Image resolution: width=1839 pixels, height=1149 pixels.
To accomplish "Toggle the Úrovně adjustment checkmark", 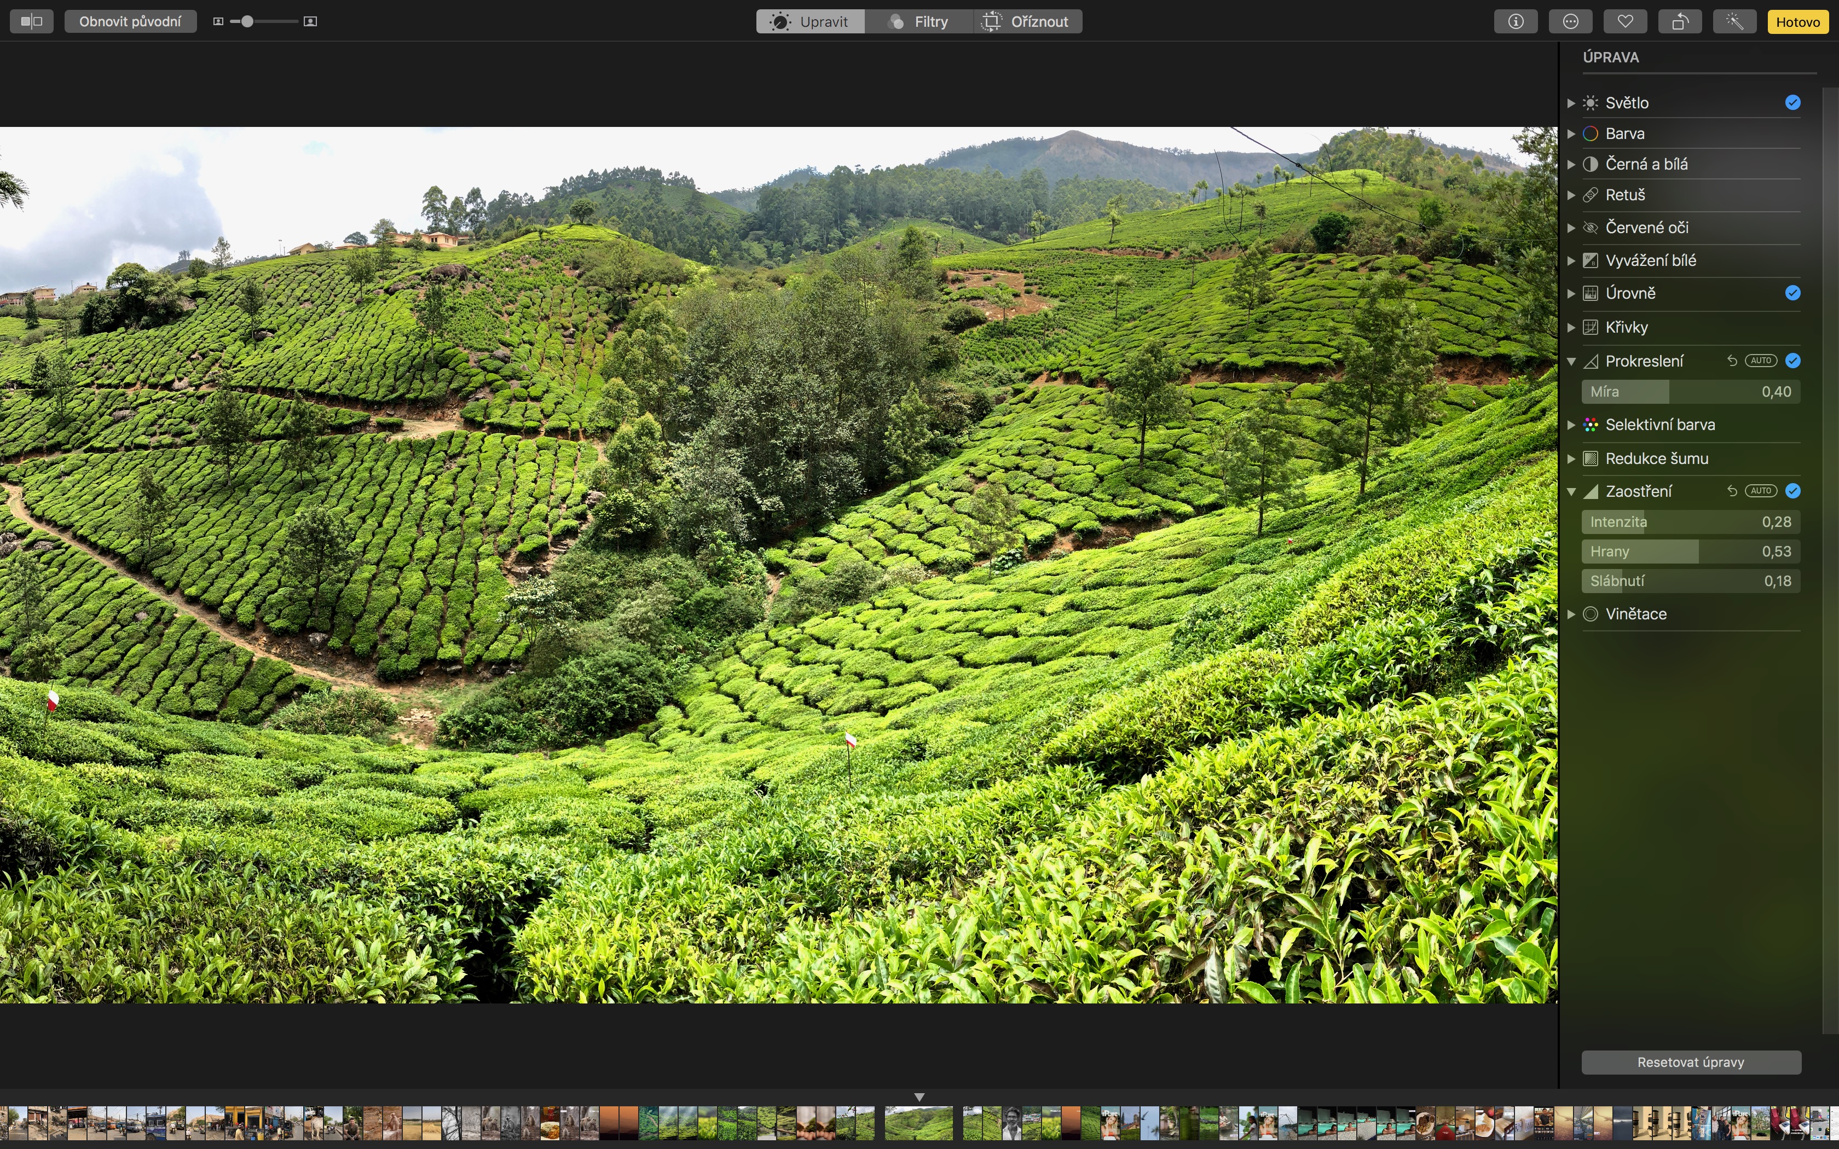I will (x=1792, y=293).
